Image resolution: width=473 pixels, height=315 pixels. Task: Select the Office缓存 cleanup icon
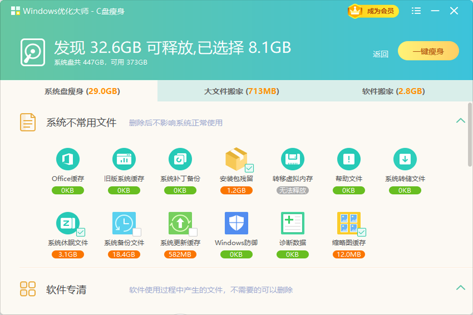(x=68, y=160)
